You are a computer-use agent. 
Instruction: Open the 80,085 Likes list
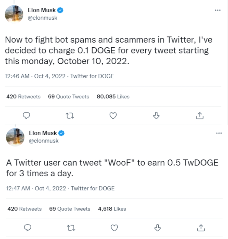[113, 97]
